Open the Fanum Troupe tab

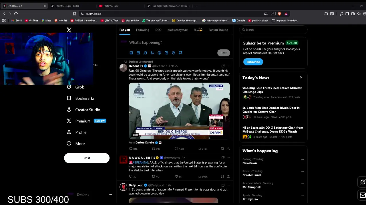[x=218, y=30]
